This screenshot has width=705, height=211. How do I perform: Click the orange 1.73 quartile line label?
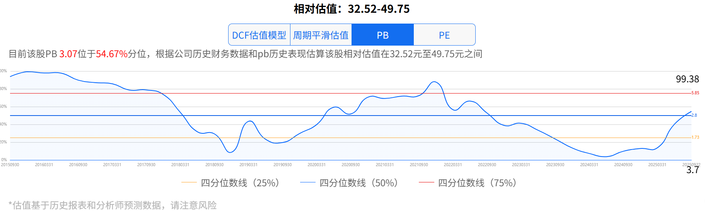(x=695, y=137)
